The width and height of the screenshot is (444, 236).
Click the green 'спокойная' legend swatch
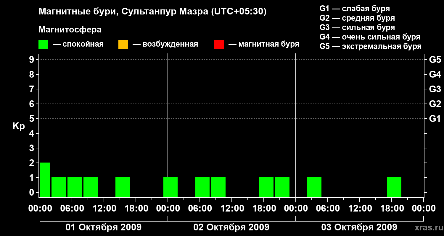tap(43, 45)
